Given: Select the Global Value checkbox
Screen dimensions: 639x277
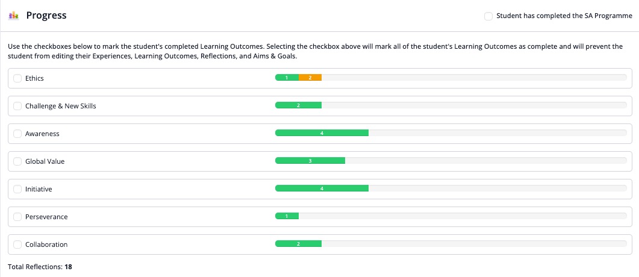Looking at the screenshot, I should point(17,161).
